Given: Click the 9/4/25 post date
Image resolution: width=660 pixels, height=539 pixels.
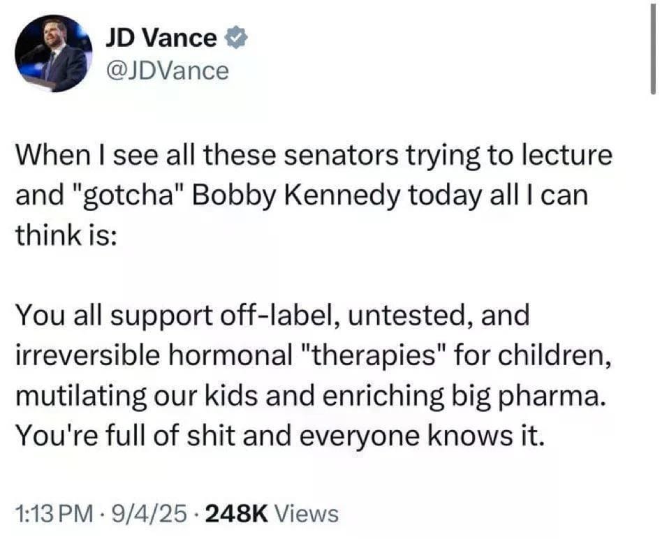Looking at the screenshot, I should pos(148,515).
